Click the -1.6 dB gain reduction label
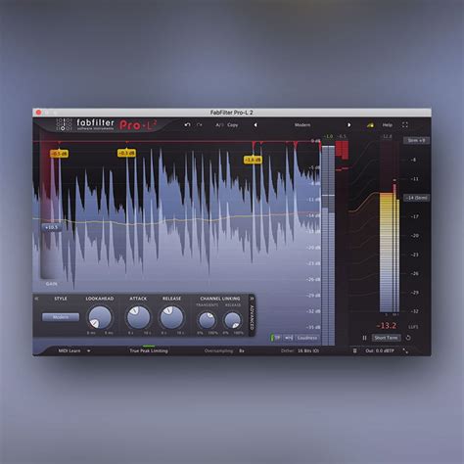The image size is (464, 464). (253, 160)
